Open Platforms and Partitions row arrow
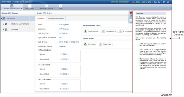184x97 pixels. coord(32,24)
